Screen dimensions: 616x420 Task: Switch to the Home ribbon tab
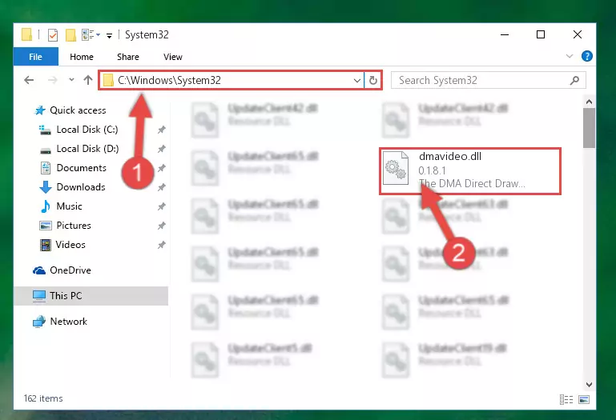coord(82,57)
